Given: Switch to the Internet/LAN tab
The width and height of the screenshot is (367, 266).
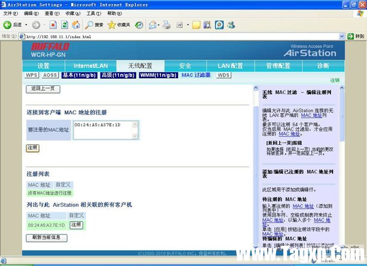Looking at the screenshot, I should (91, 66).
